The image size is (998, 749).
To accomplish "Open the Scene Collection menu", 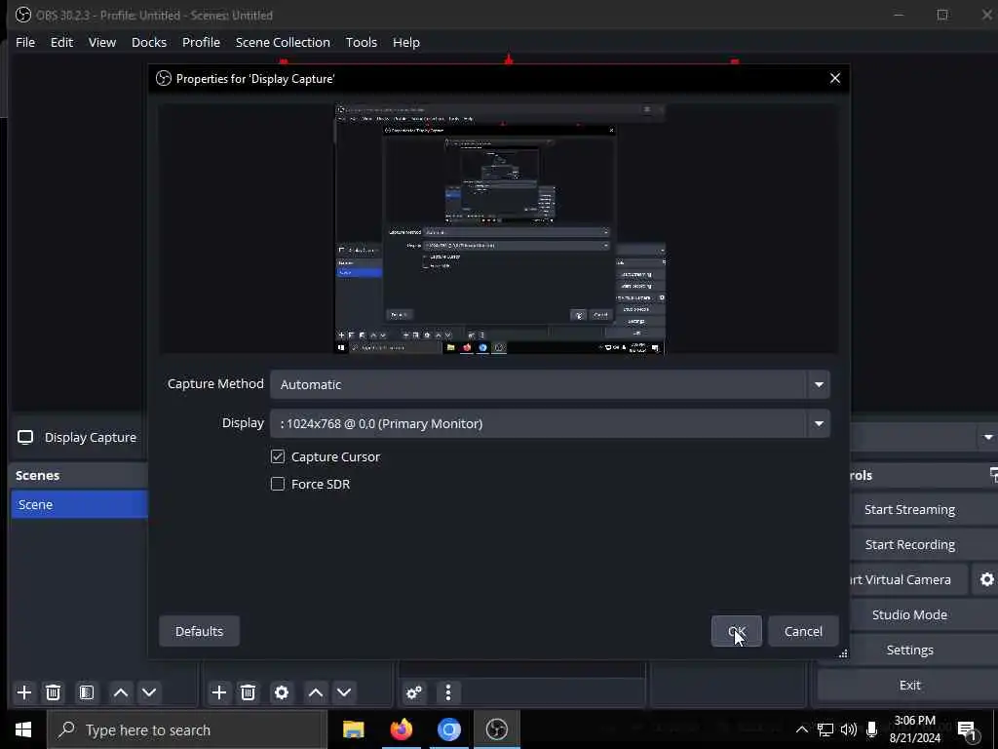I will pos(283,42).
